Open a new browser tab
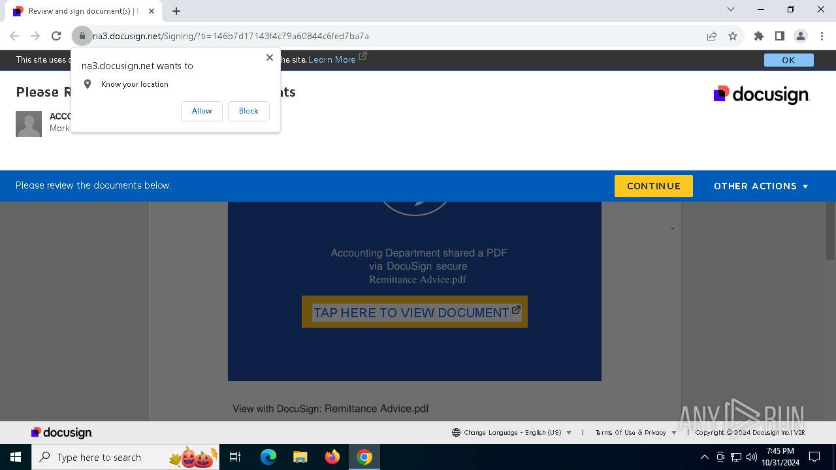 click(176, 11)
